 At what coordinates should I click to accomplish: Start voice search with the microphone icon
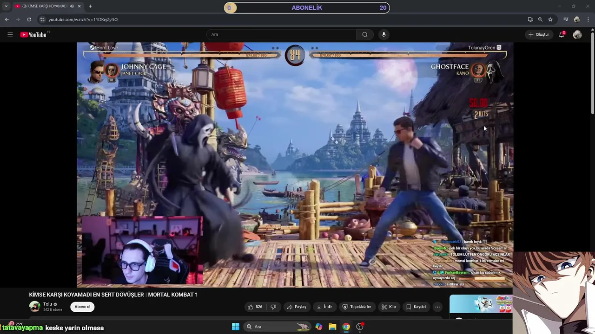tap(383, 34)
